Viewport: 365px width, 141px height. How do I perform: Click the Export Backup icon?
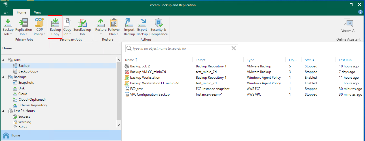(x=142, y=27)
